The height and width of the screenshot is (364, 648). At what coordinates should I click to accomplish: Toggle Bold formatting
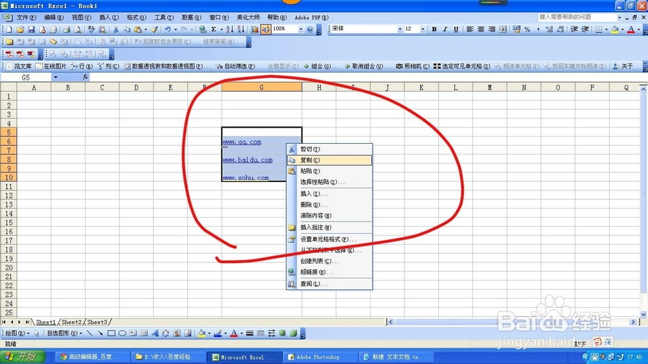point(434,29)
